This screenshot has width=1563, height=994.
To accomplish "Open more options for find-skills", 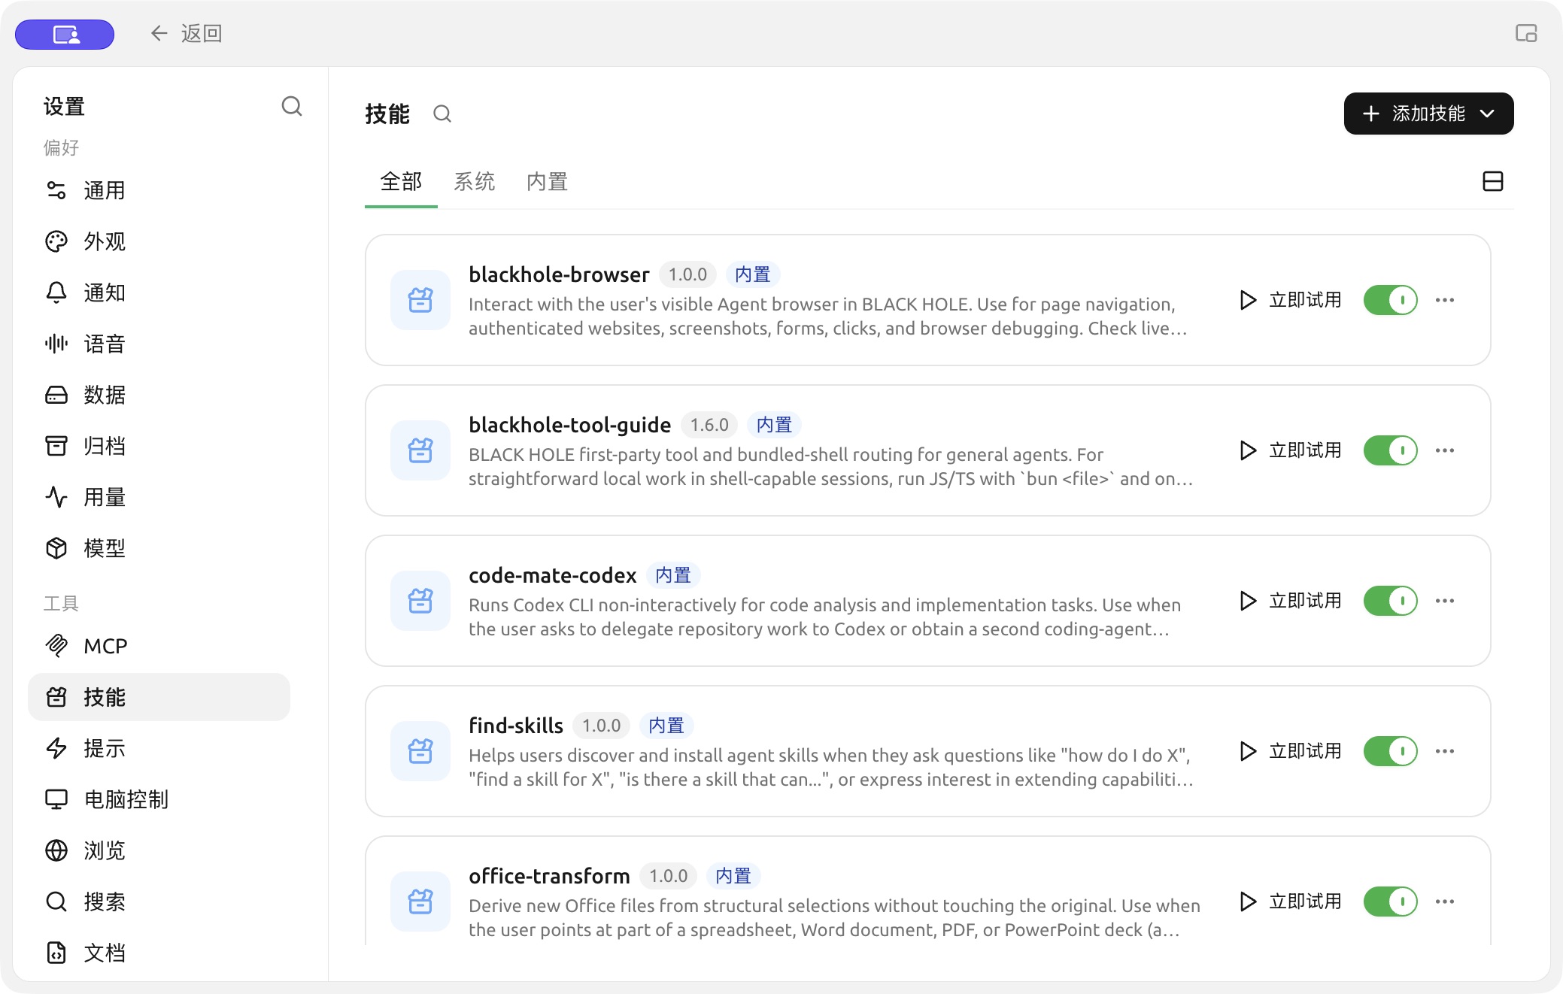I will click(x=1445, y=751).
